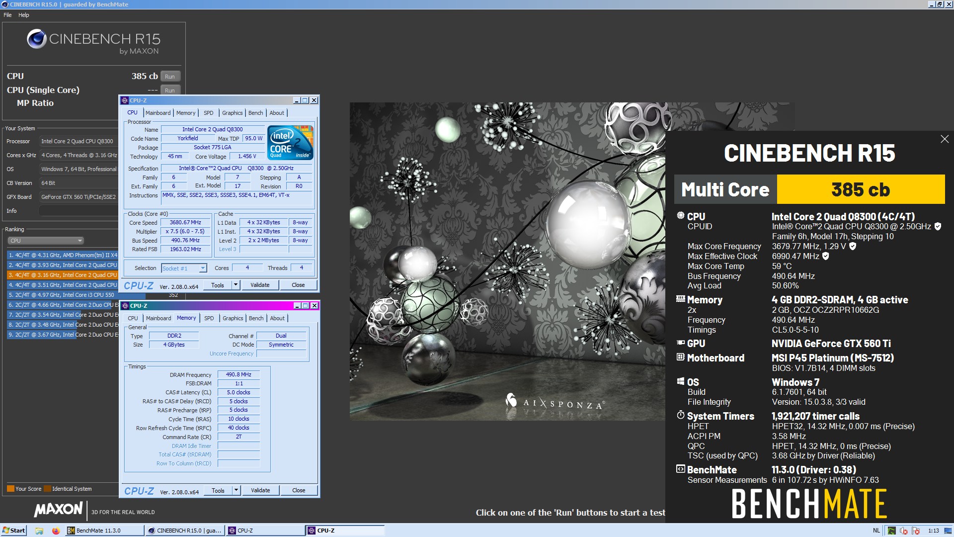Click shield icon next to Max Core Frequency
This screenshot has height=537, width=954.
853,246
